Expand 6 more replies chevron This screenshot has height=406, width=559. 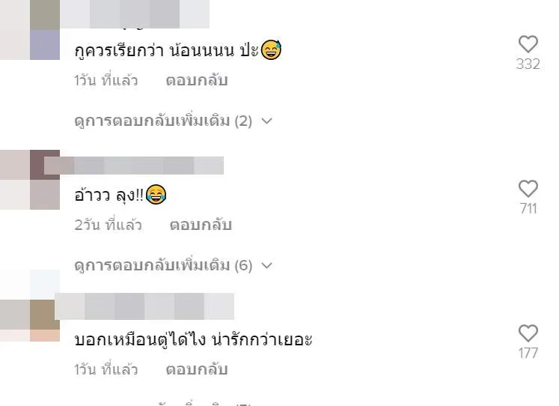pos(266,265)
